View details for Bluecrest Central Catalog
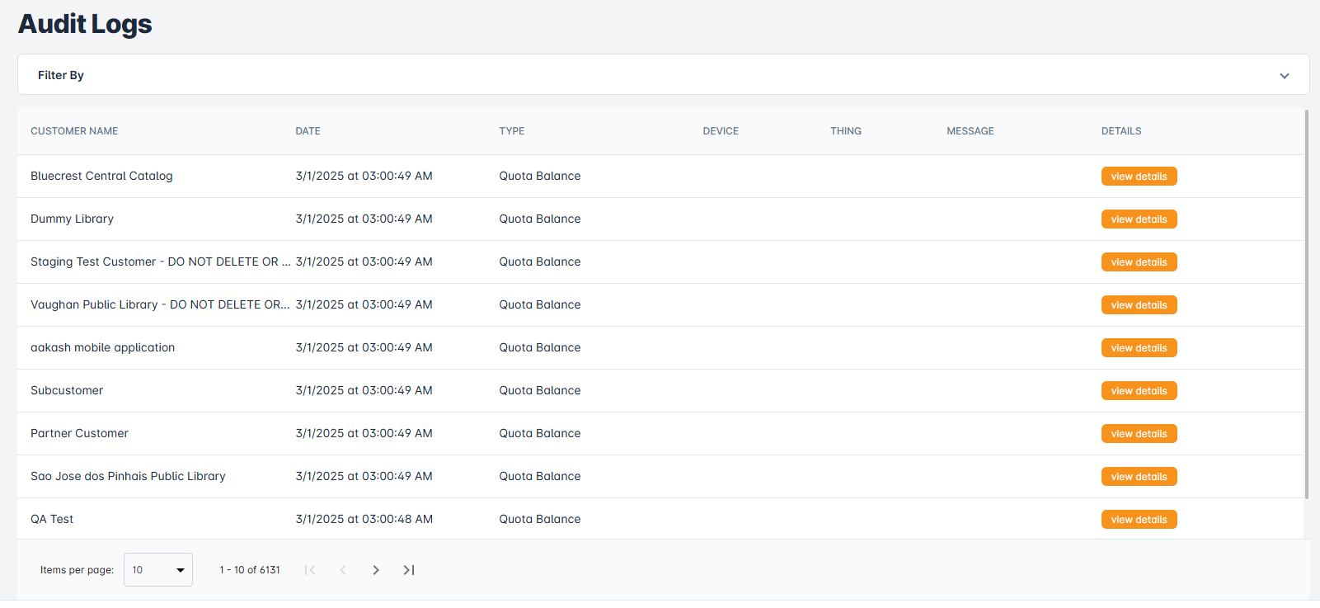 1139,177
